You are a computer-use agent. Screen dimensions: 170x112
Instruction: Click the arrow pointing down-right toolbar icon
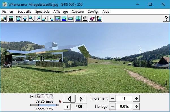[x=51, y=19]
